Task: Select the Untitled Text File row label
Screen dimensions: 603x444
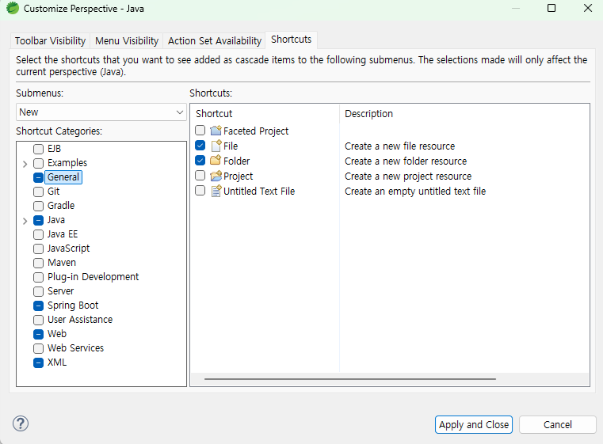Action: click(259, 191)
